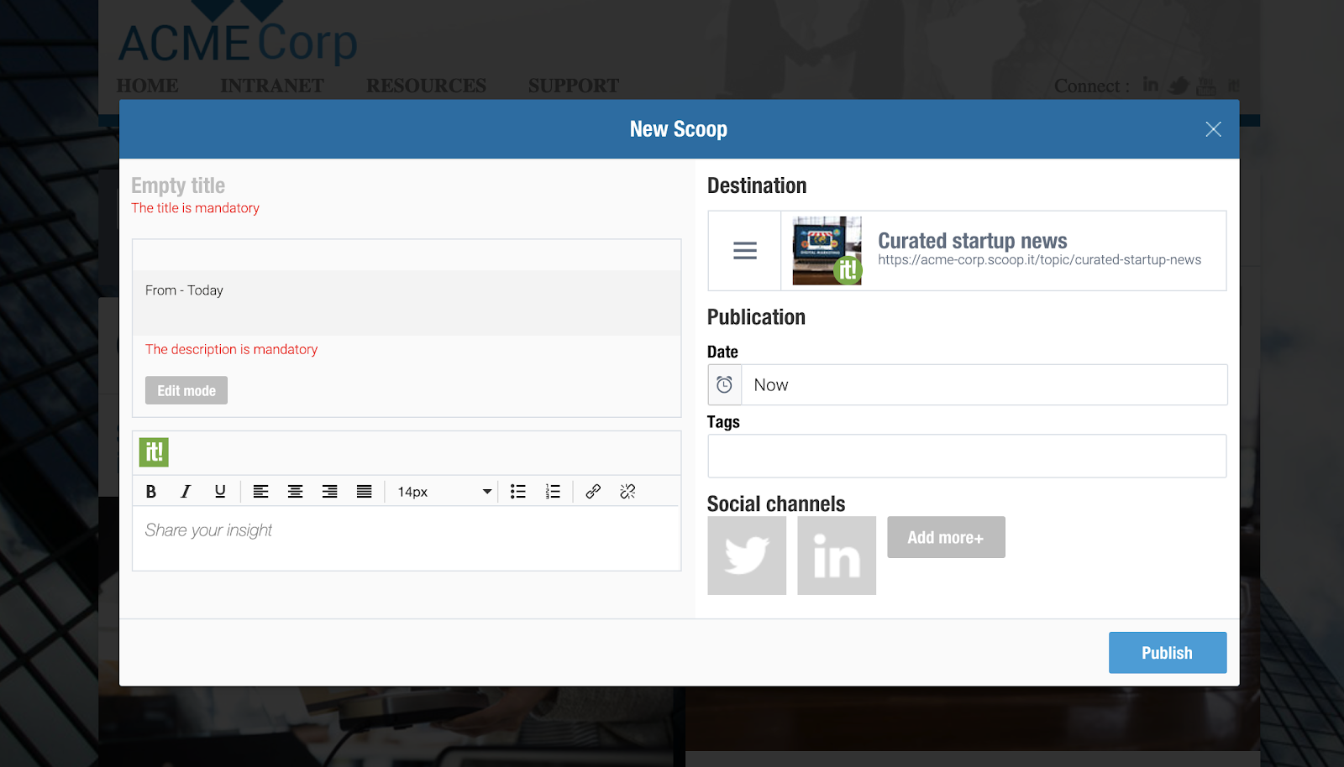Viewport: 1344px width, 767px height.
Task: Open the curated-startup-news topic URL
Action: 1040,260
